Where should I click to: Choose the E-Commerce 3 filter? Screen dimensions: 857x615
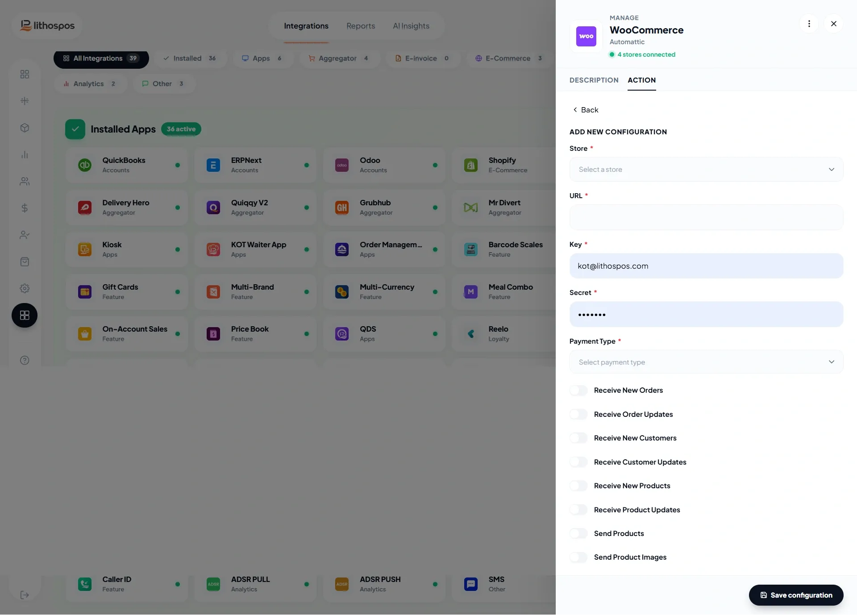tap(509, 58)
